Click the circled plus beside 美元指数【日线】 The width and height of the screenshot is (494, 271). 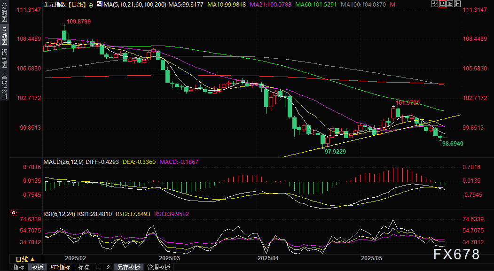tap(91, 4)
